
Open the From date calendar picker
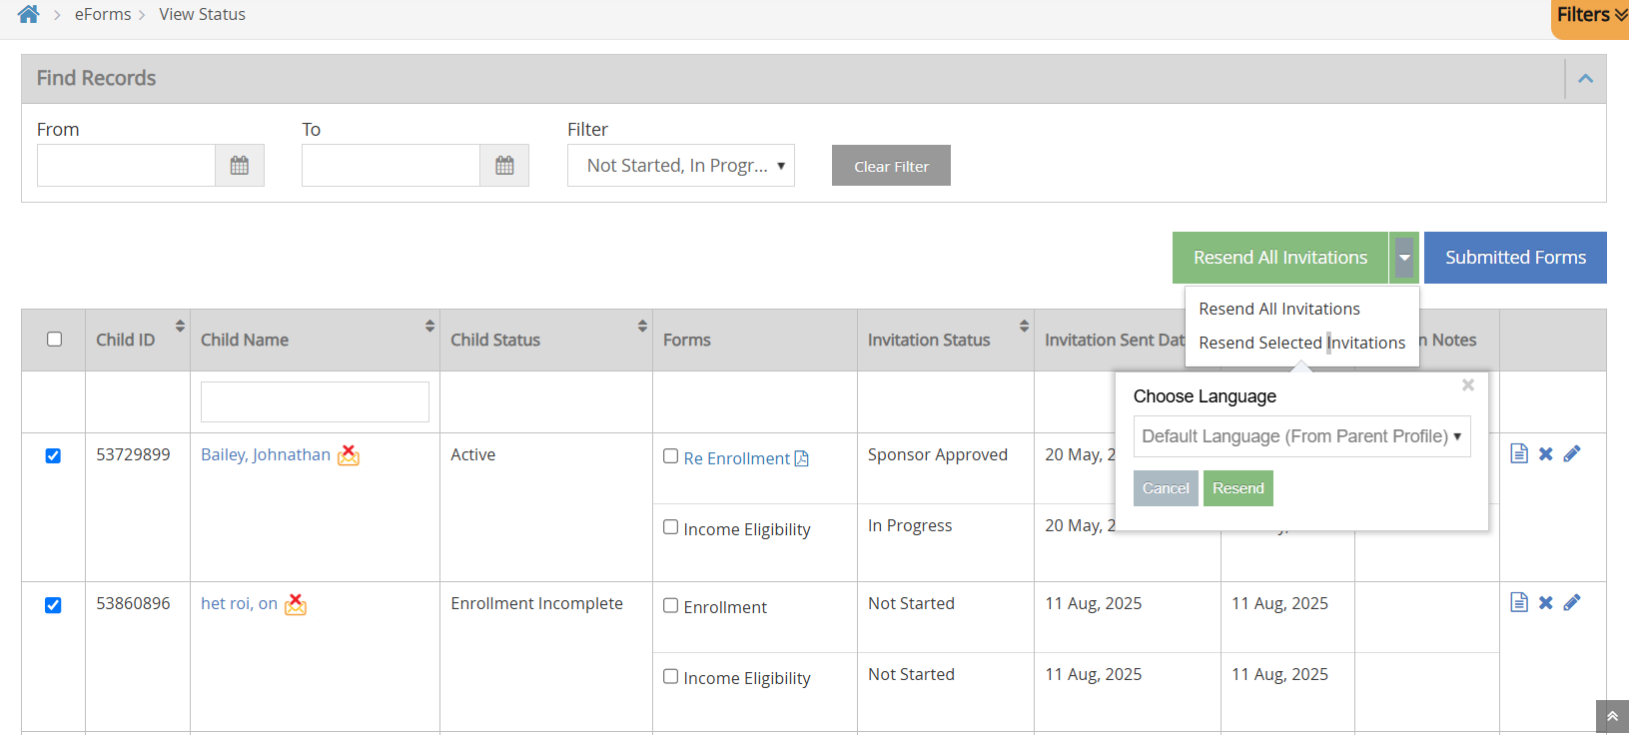(240, 166)
